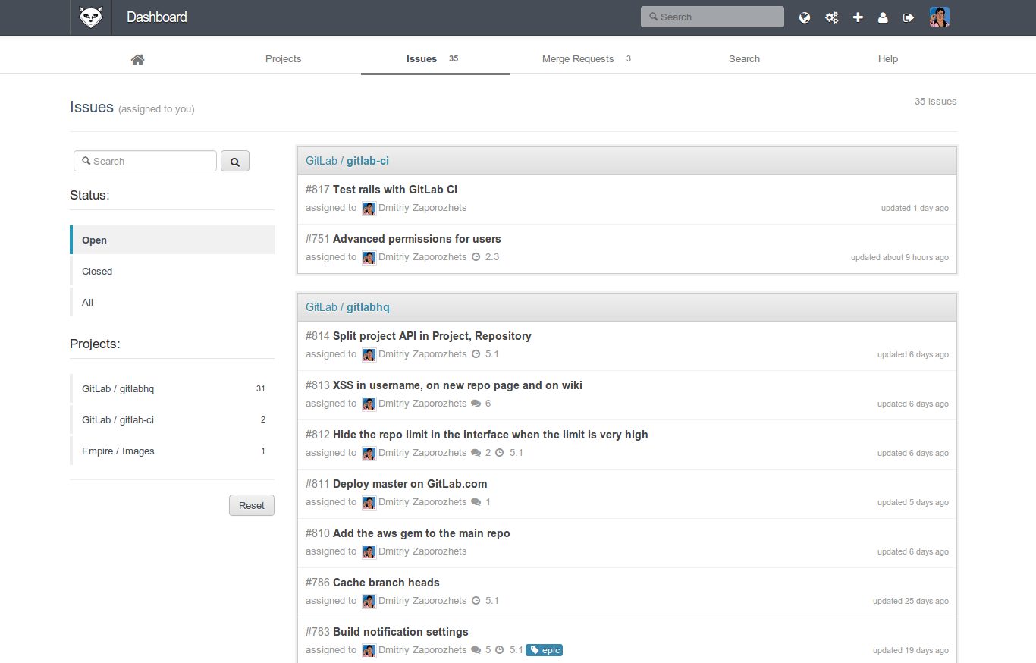The height and width of the screenshot is (663, 1036).
Task: Click 'updated 19 days ago' text
Action: [x=910, y=650]
